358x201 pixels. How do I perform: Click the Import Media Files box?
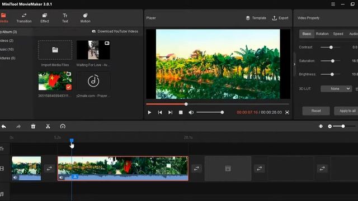[x=55, y=50]
